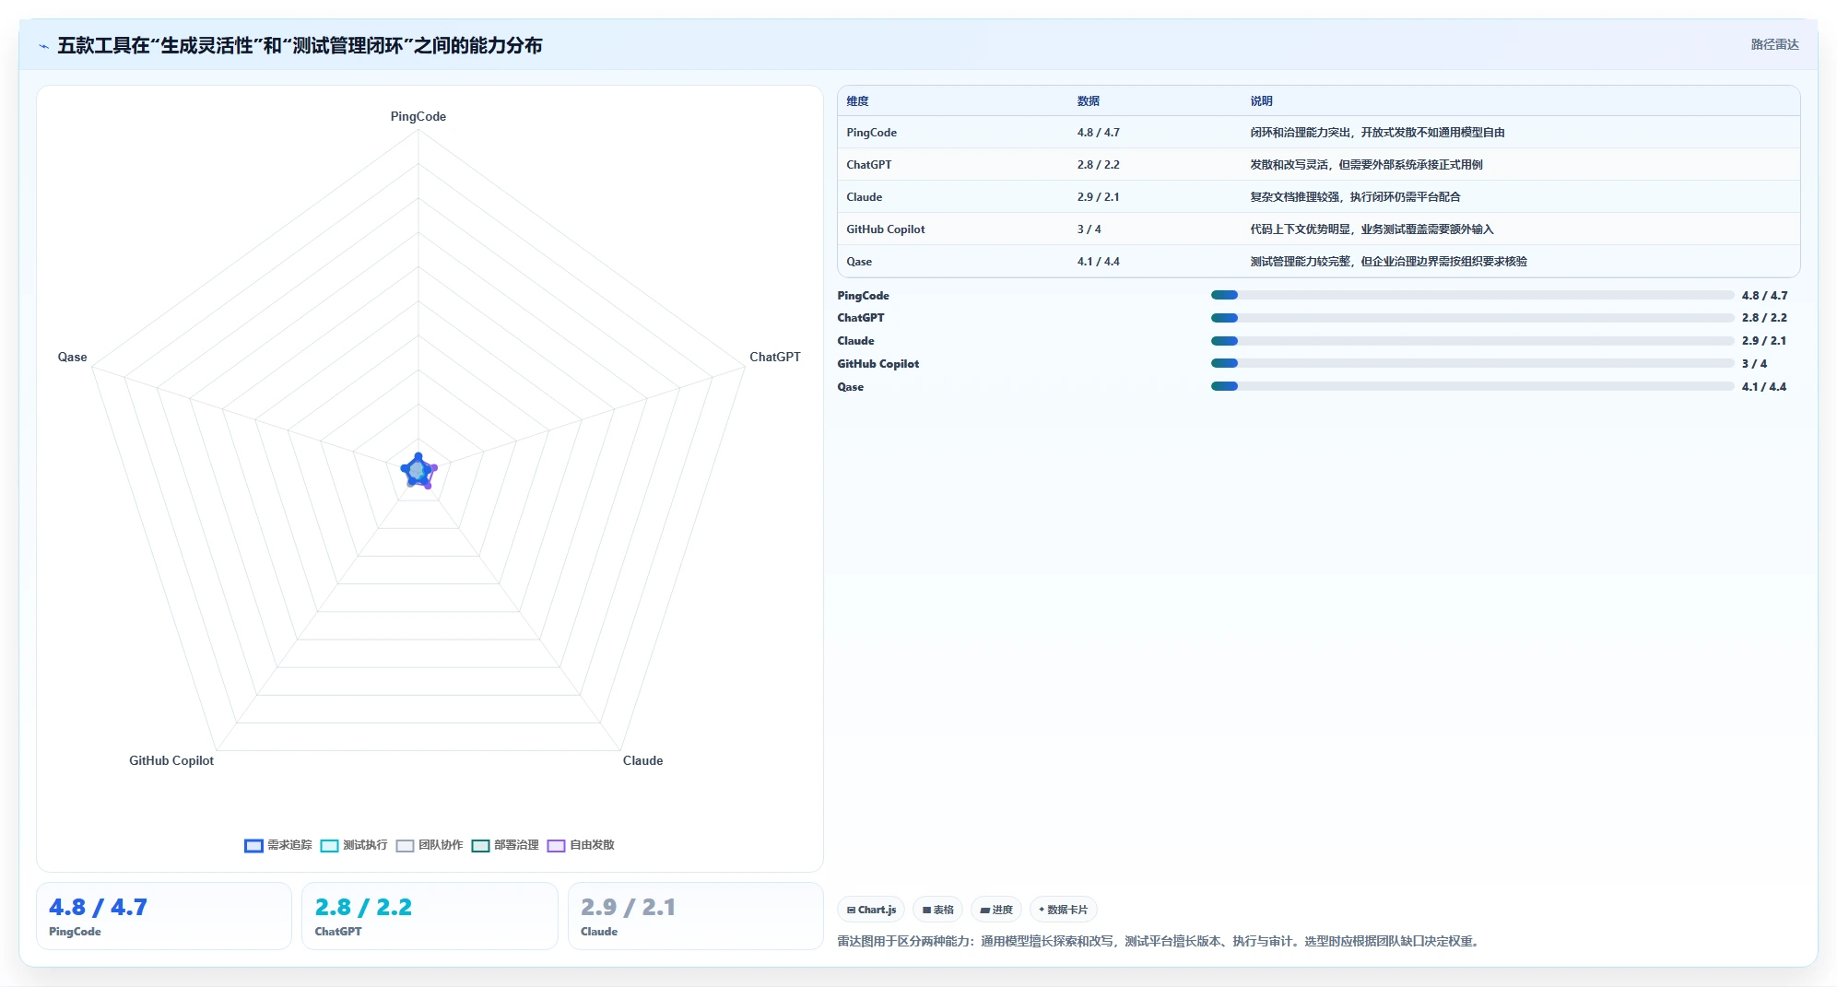Click the radar data polygon at the center
Screen dimensions: 1837x987
(418, 472)
